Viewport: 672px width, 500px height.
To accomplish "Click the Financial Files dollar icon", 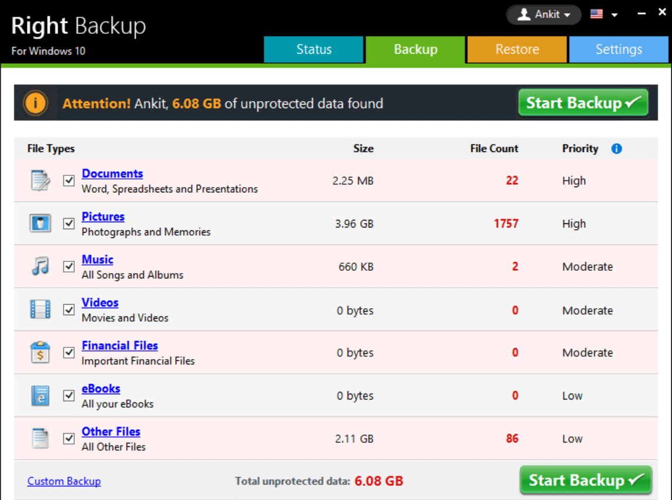I will 40,353.
